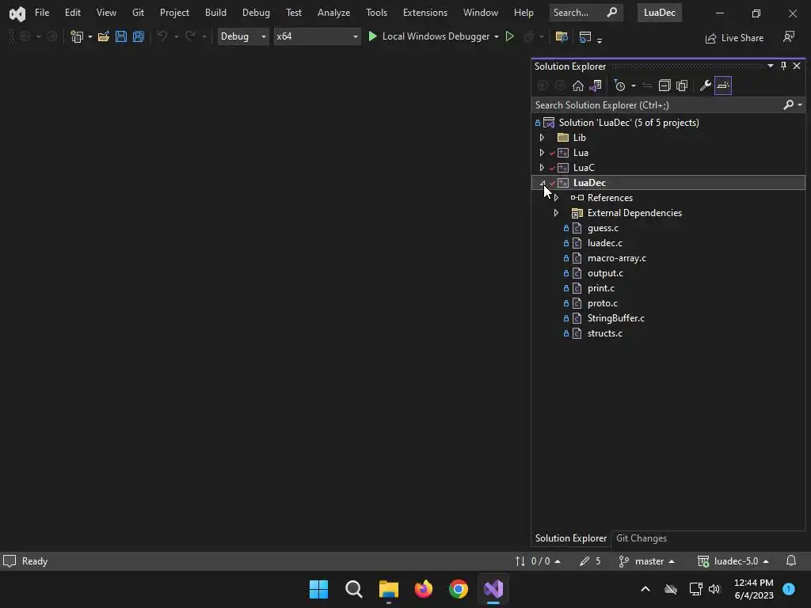Open Google Chrome from the taskbar
Viewport: 811px width, 608px height.
click(459, 589)
